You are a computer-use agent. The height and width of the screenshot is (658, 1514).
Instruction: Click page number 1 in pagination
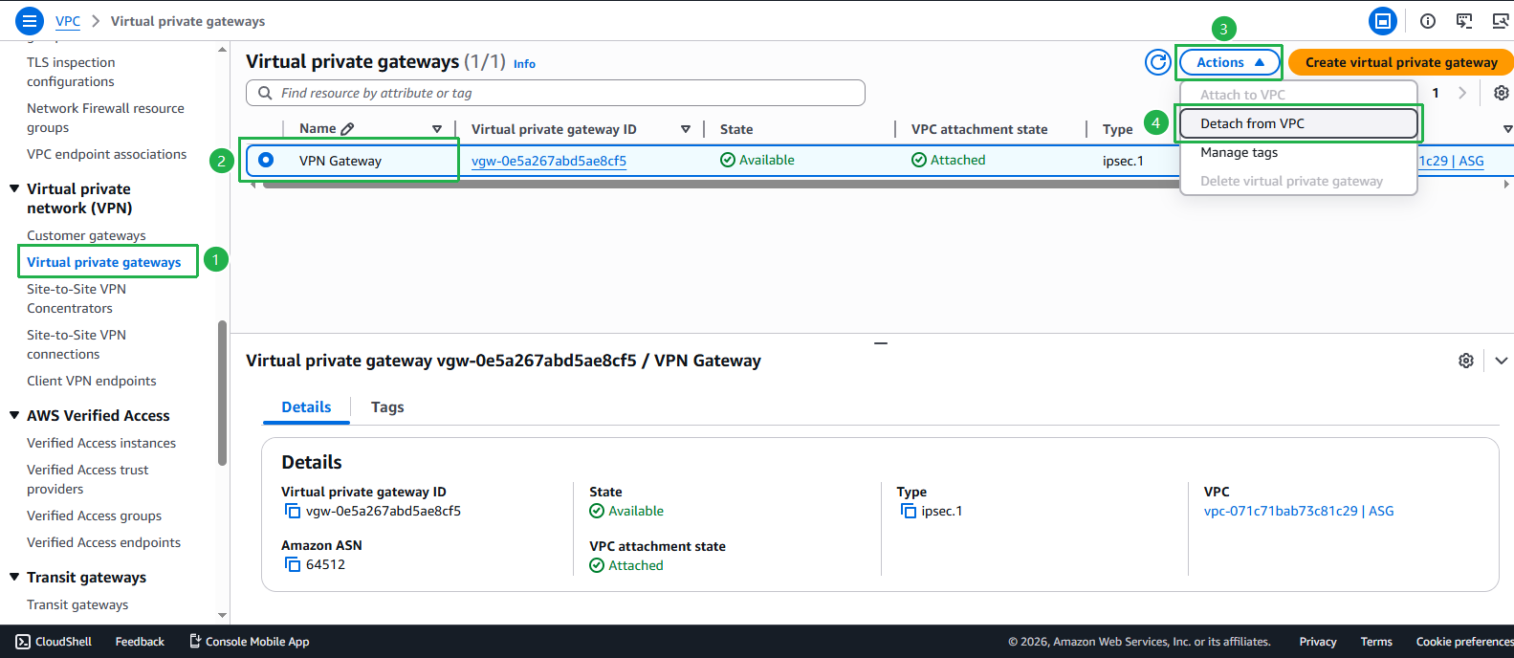pyautogui.click(x=1436, y=93)
